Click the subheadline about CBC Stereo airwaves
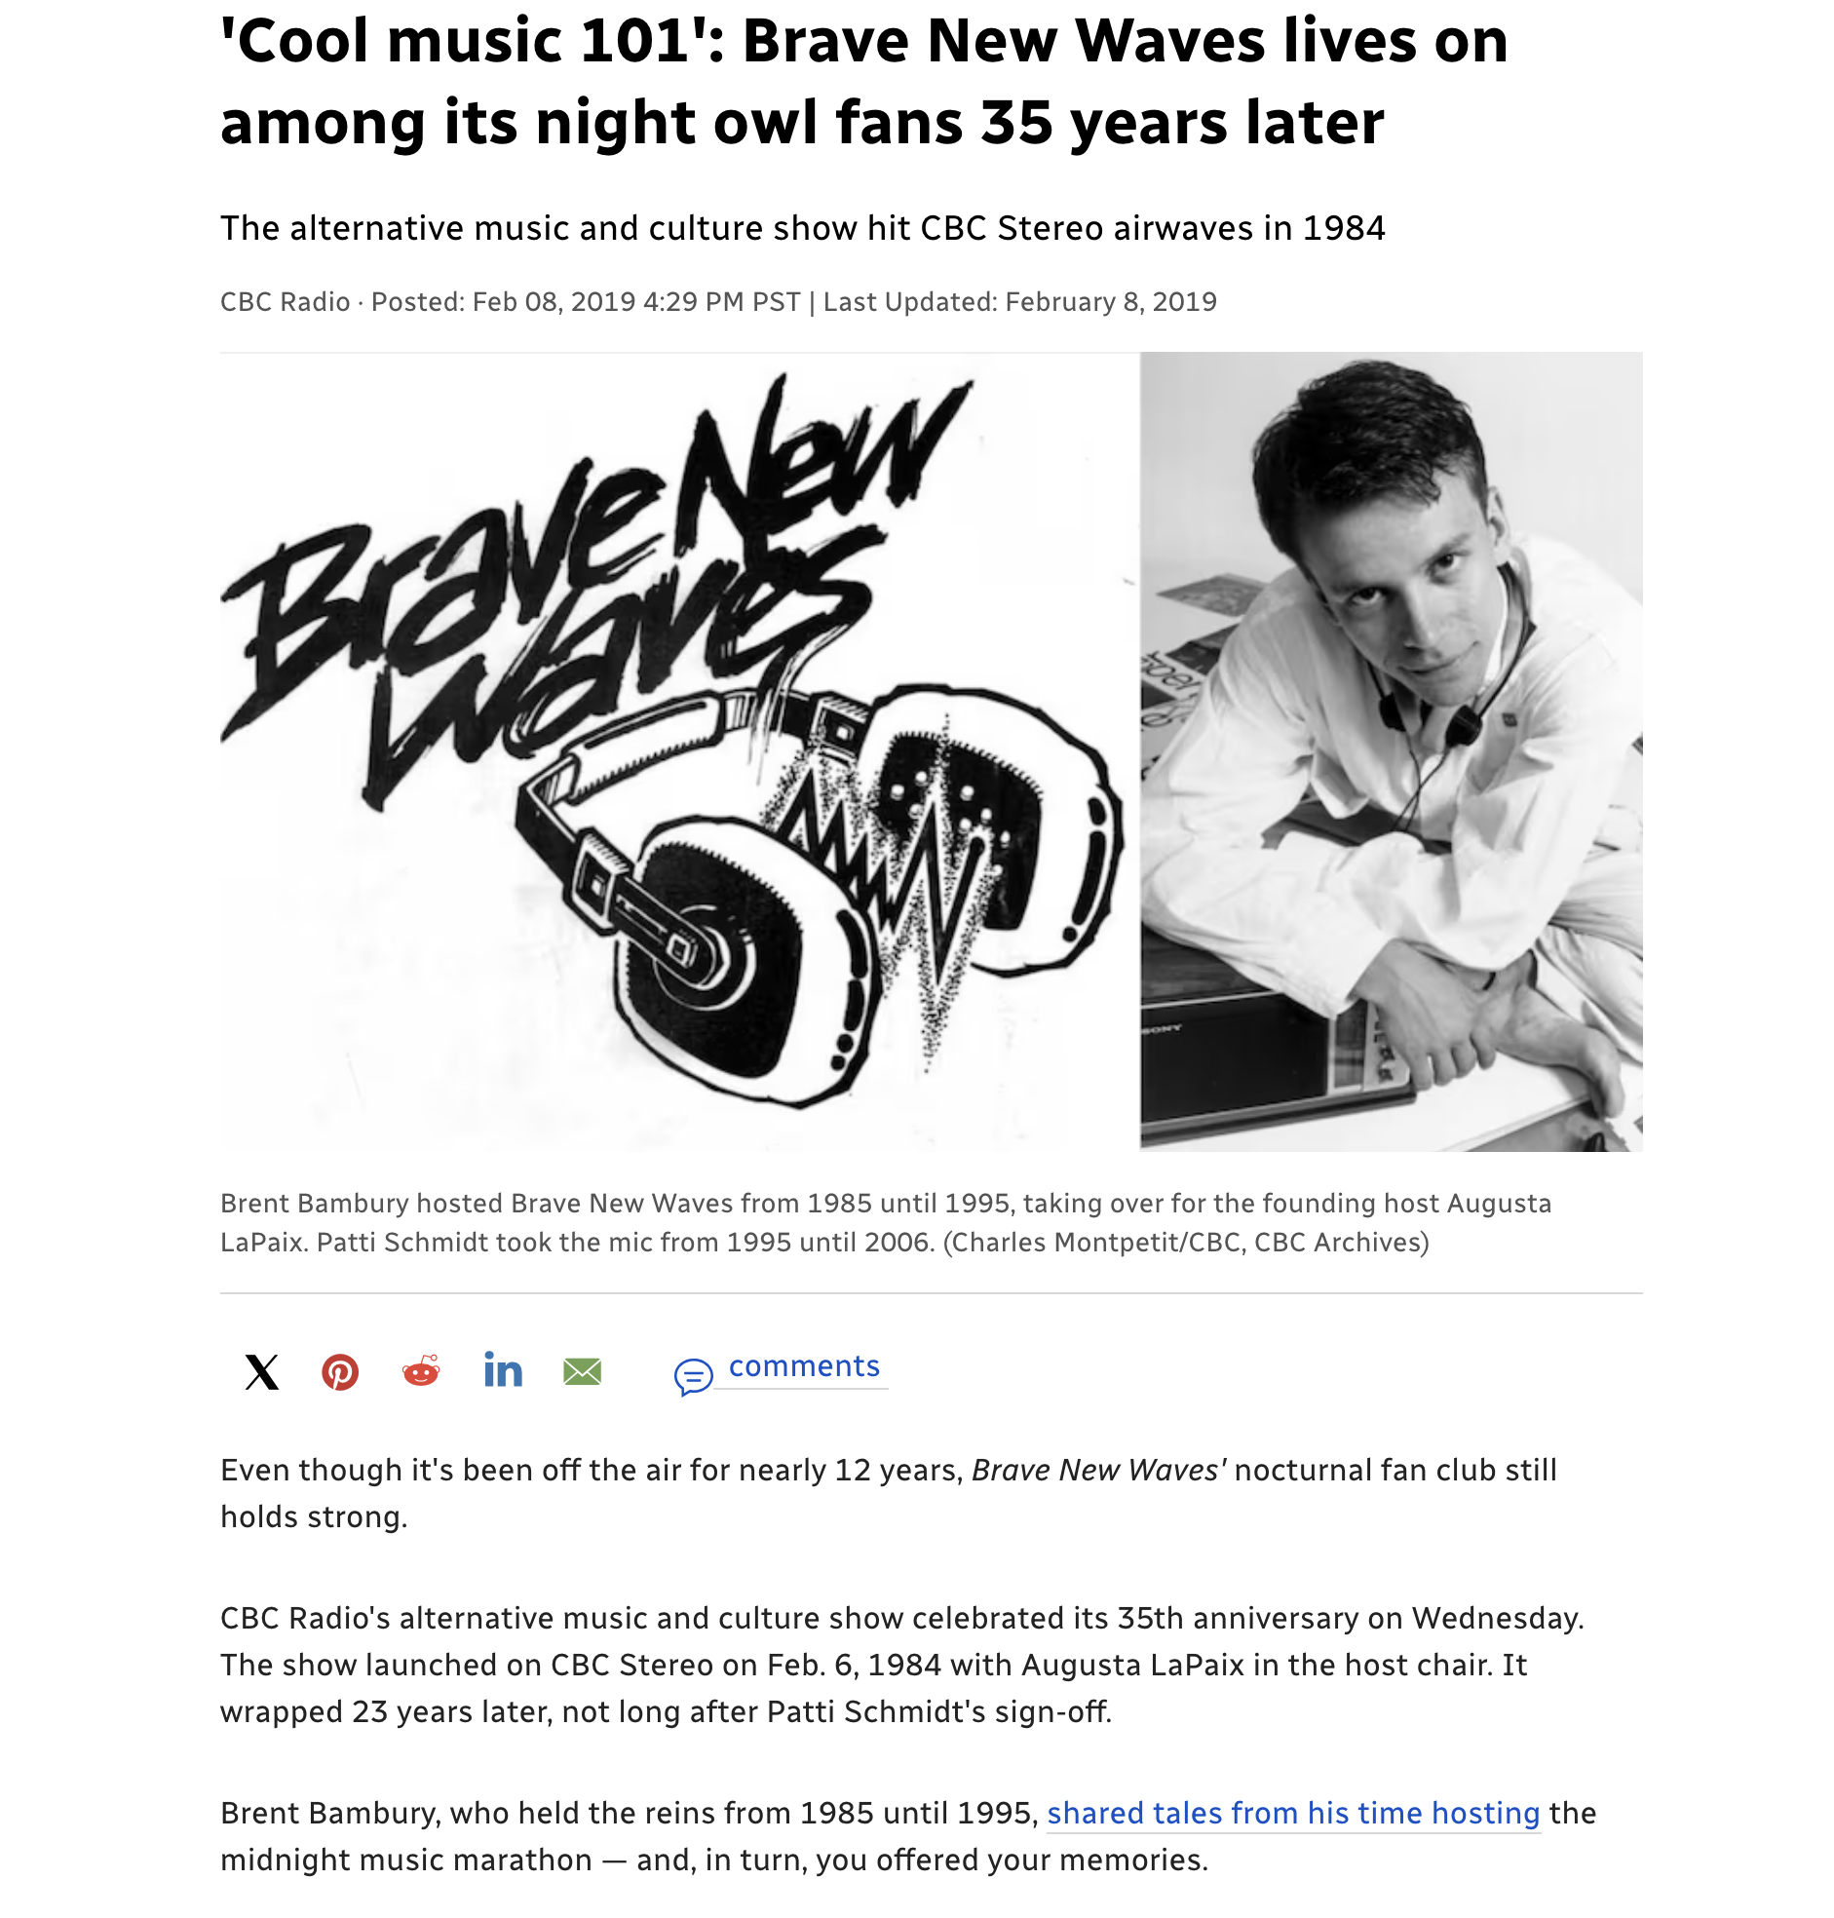The height and width of the screenshot is (1918, 1834). point(802,228)
